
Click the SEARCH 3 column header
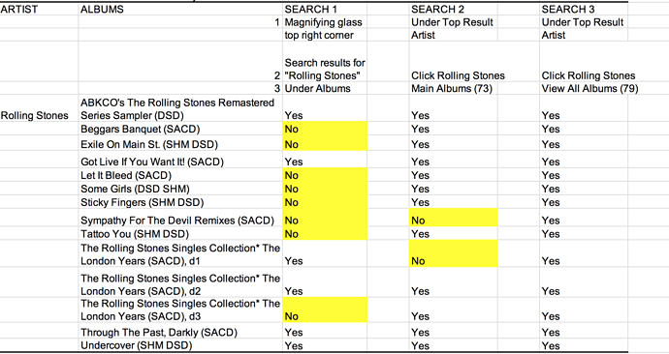click(584, 9)
